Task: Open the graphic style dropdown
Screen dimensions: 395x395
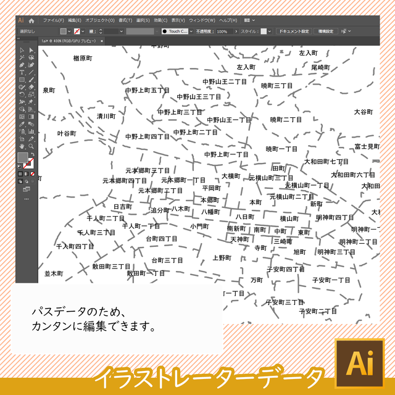Action: 270,31
